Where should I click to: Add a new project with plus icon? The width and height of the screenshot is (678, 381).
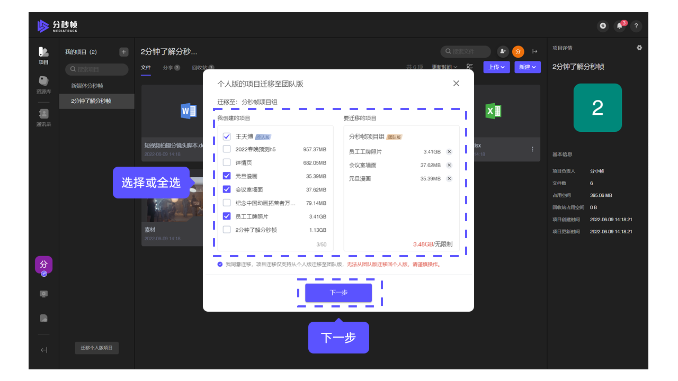tap(123, 52)
